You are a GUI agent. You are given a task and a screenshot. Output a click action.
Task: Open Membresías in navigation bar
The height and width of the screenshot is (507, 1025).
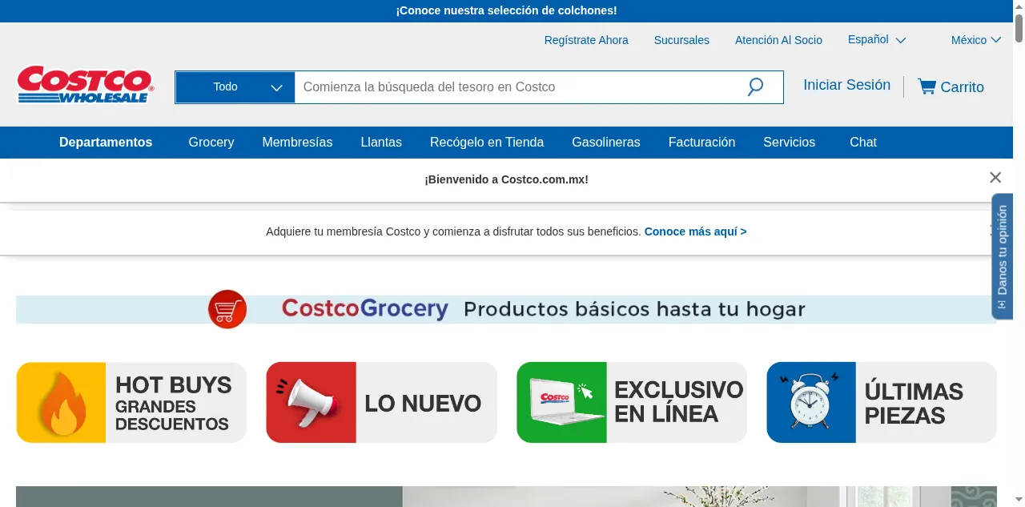tap(297, 142)
